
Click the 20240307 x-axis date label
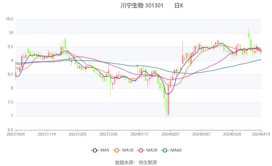point(201,134)
